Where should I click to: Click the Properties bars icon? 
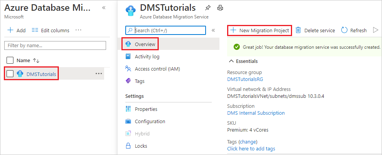[x=128, y=109]
